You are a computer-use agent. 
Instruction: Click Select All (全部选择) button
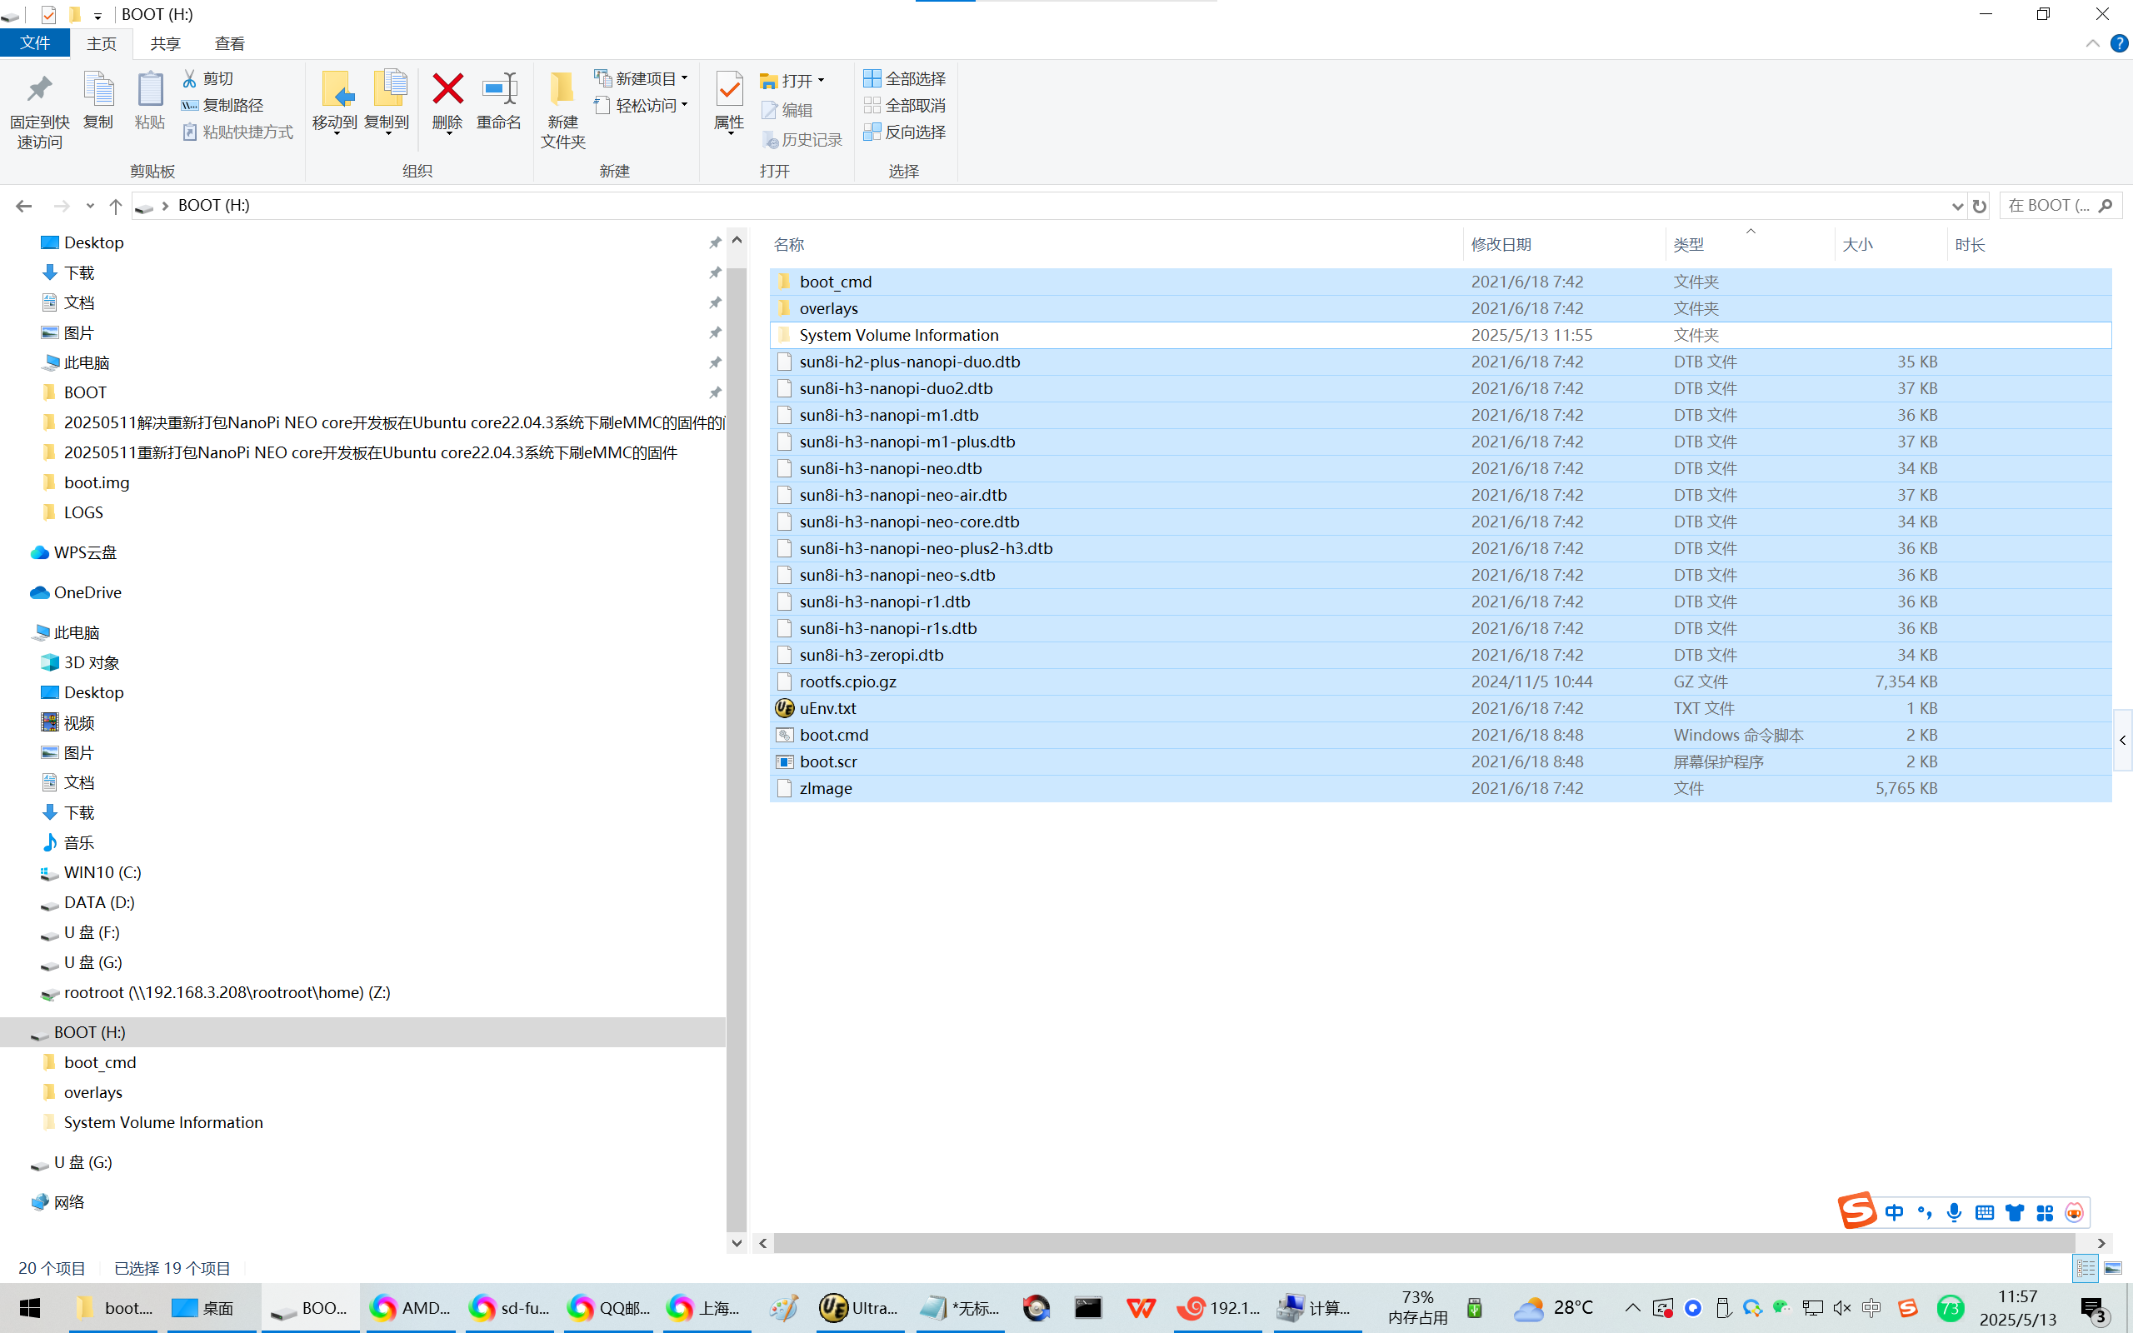(904, 78)
